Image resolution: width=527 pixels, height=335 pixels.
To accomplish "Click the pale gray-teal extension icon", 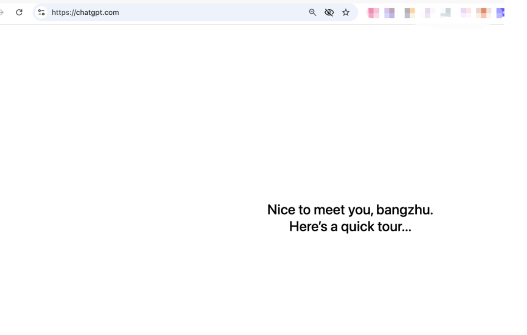I will pos(446,13).
